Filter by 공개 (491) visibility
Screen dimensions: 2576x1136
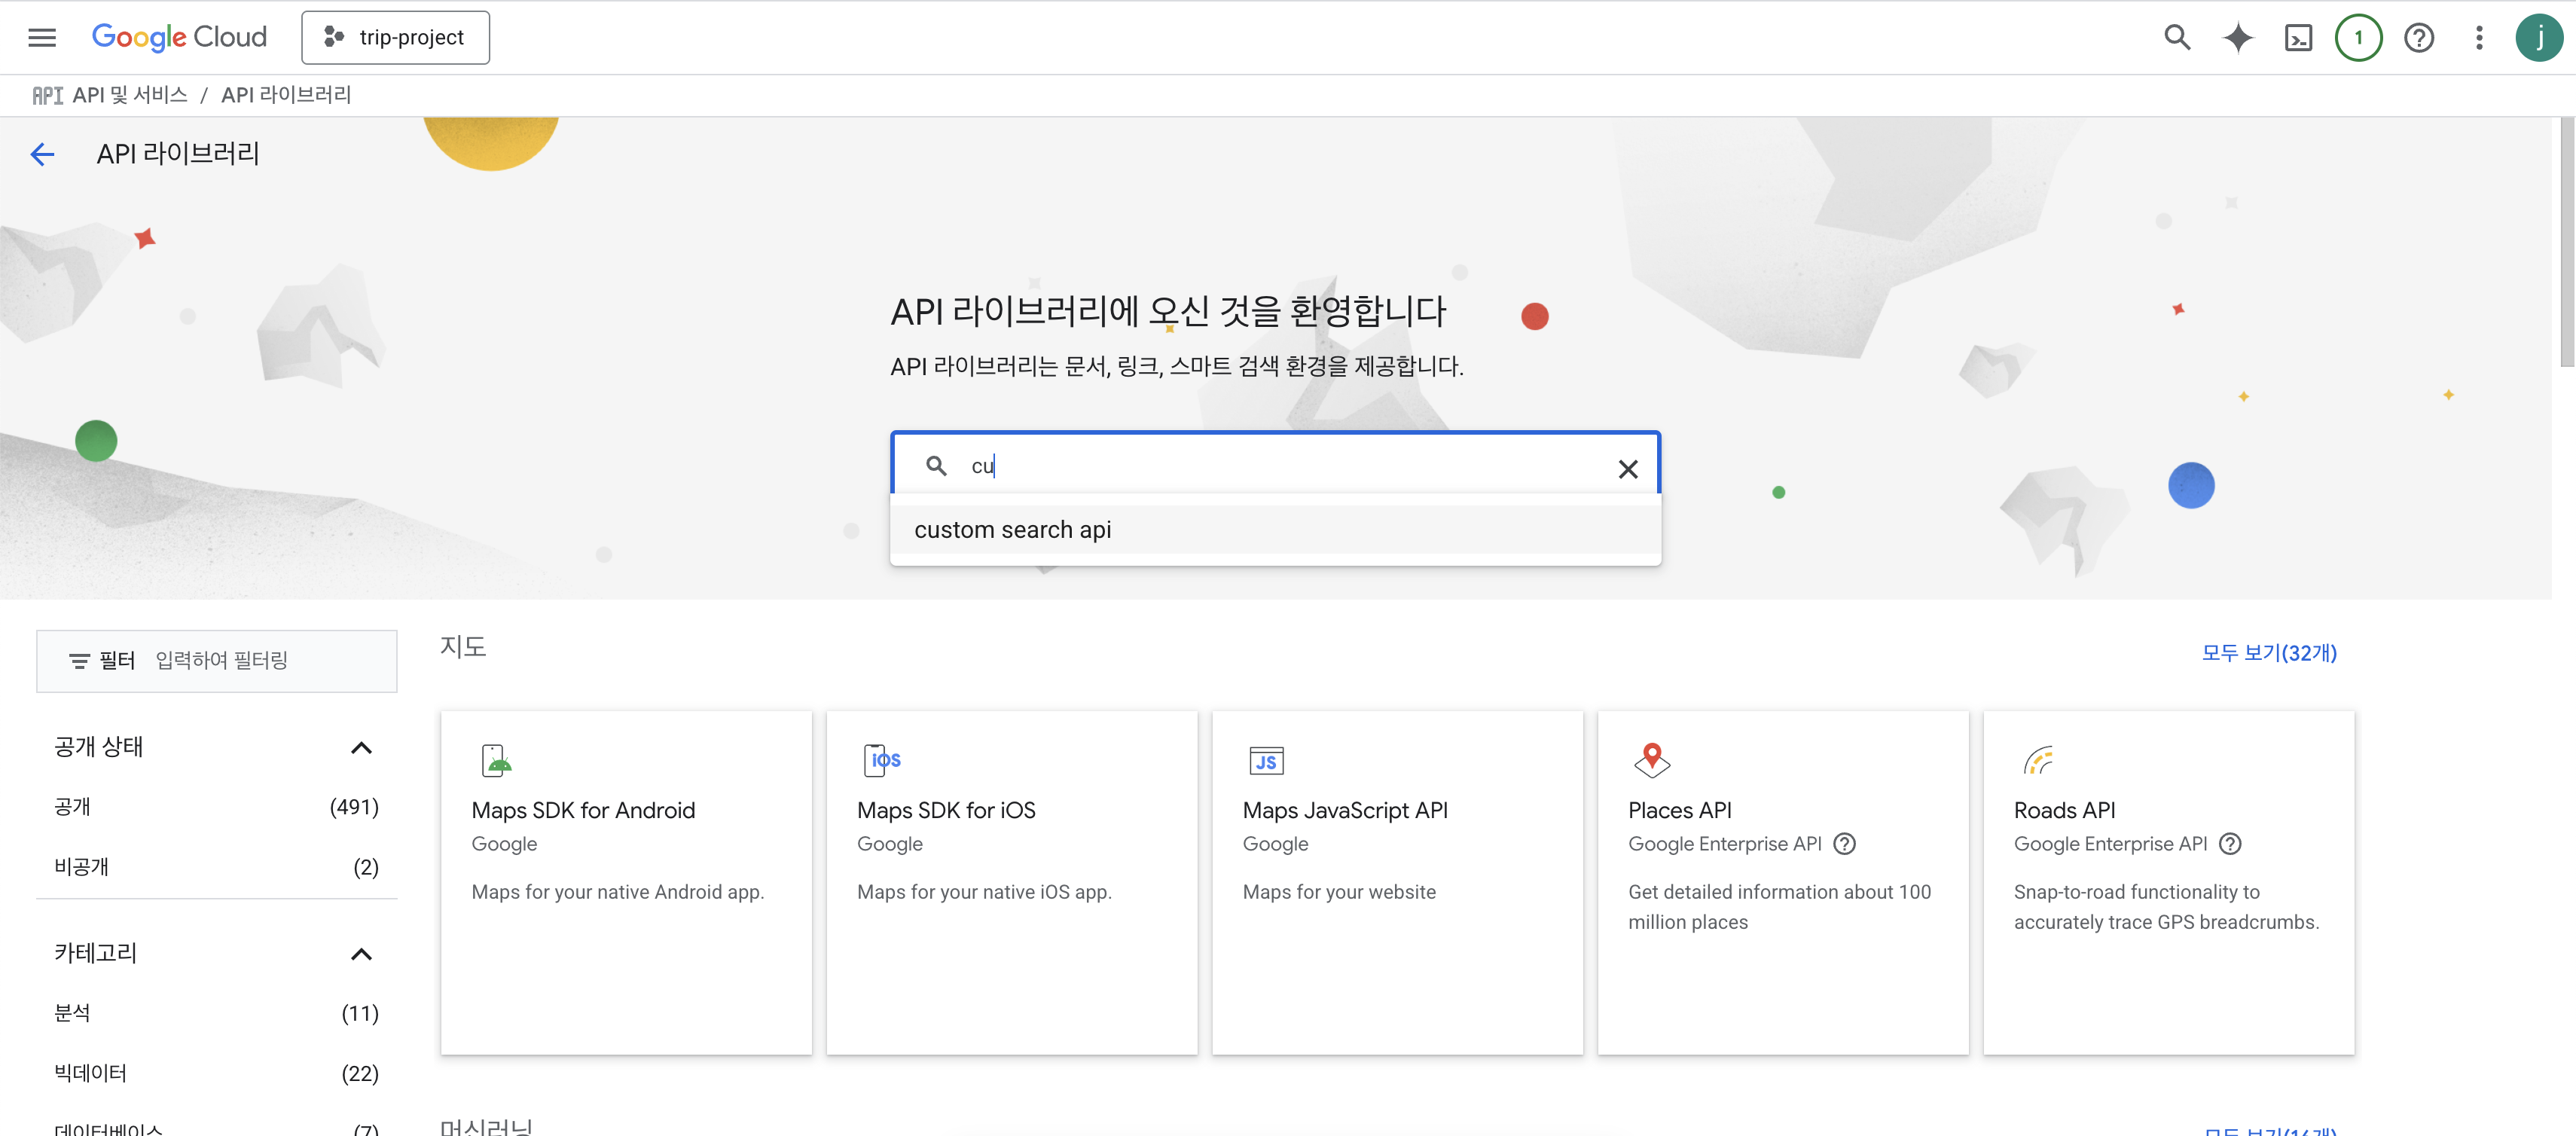tap(72, 807)
